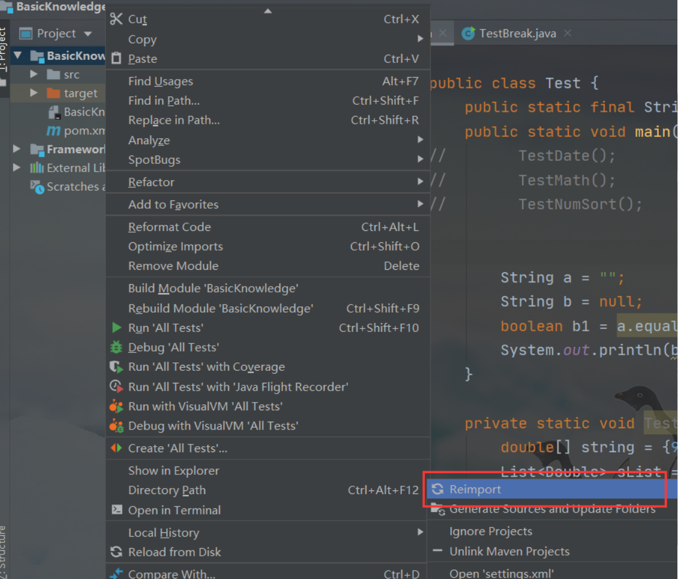Click the TestBreak.java class icon
Viewport: 678px width, 579px height.
[x=468, y=33]
